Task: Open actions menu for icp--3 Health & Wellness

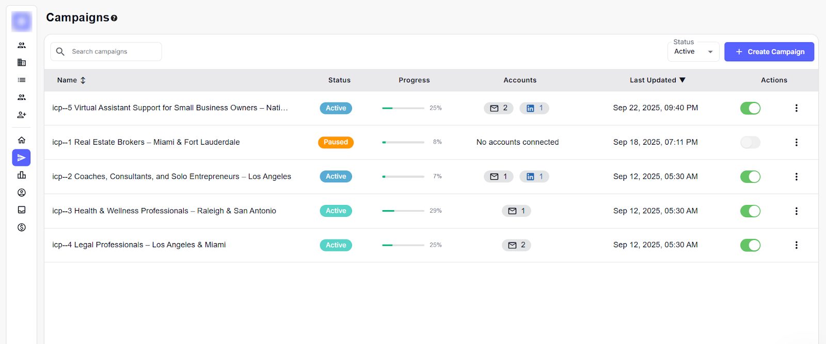Action: (796, 211)
